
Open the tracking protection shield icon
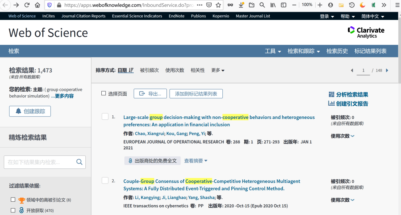pyautogui.click(x=50, y=5)
